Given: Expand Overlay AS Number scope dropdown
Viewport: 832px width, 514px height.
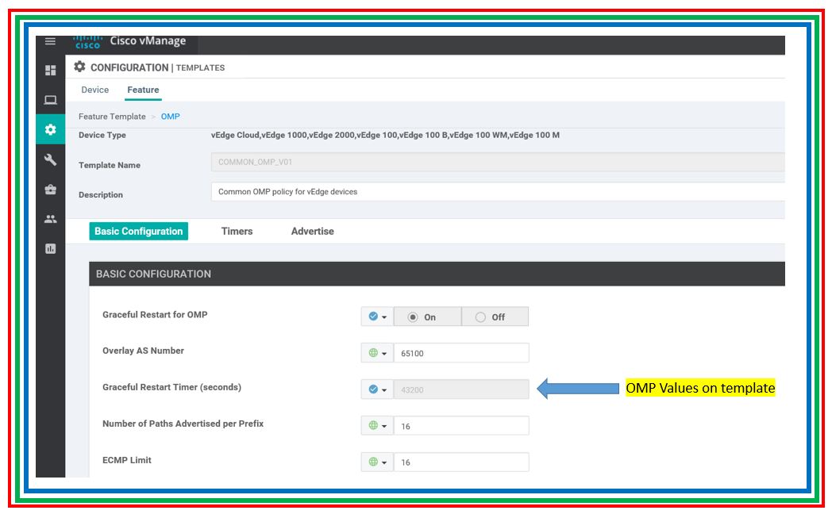Looking at the screenshot, I should click(377, 353).
